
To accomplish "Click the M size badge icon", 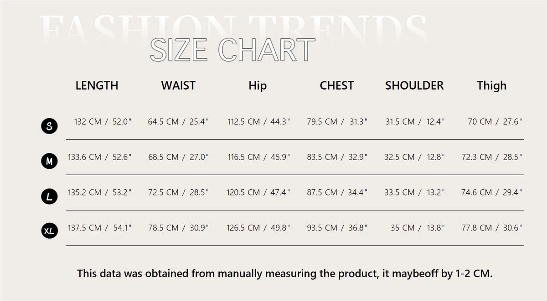I will [x=49, y=161].
